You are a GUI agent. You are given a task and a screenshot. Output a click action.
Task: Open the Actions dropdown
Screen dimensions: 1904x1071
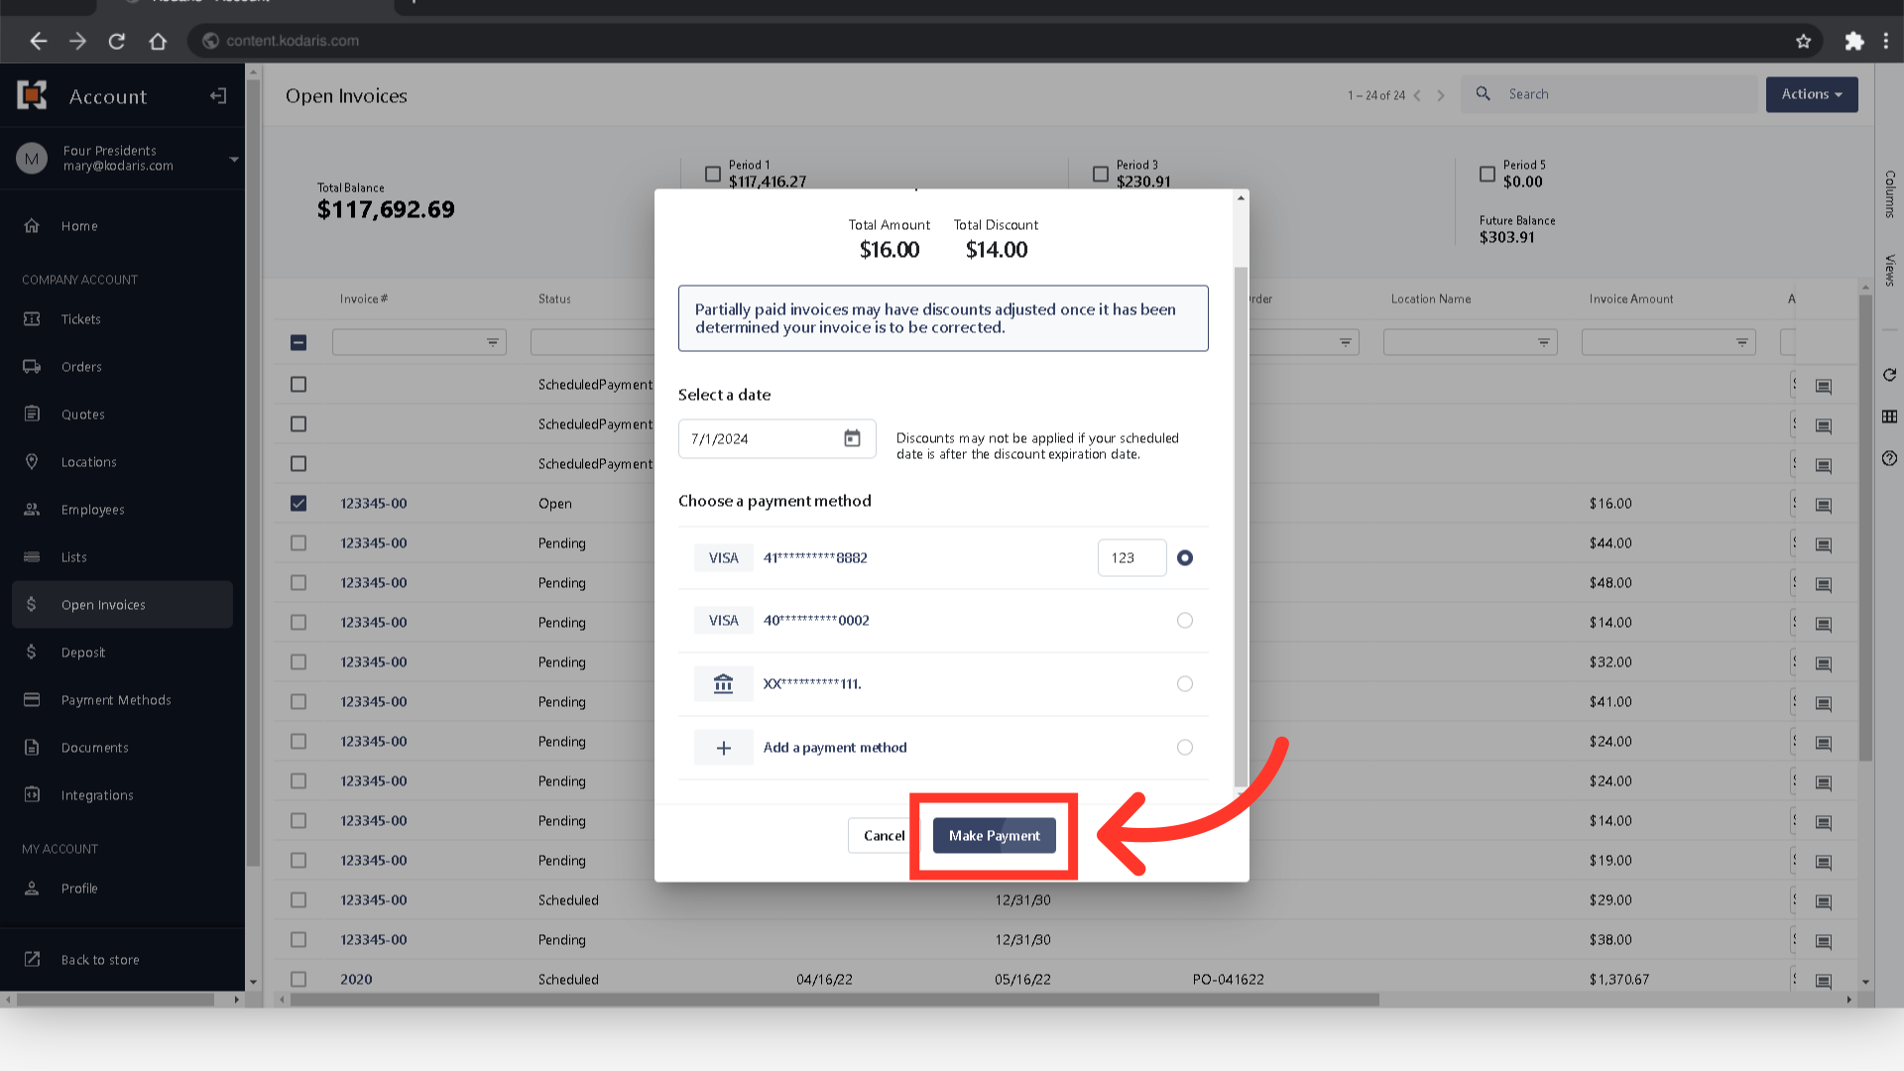pos(1811,94)
